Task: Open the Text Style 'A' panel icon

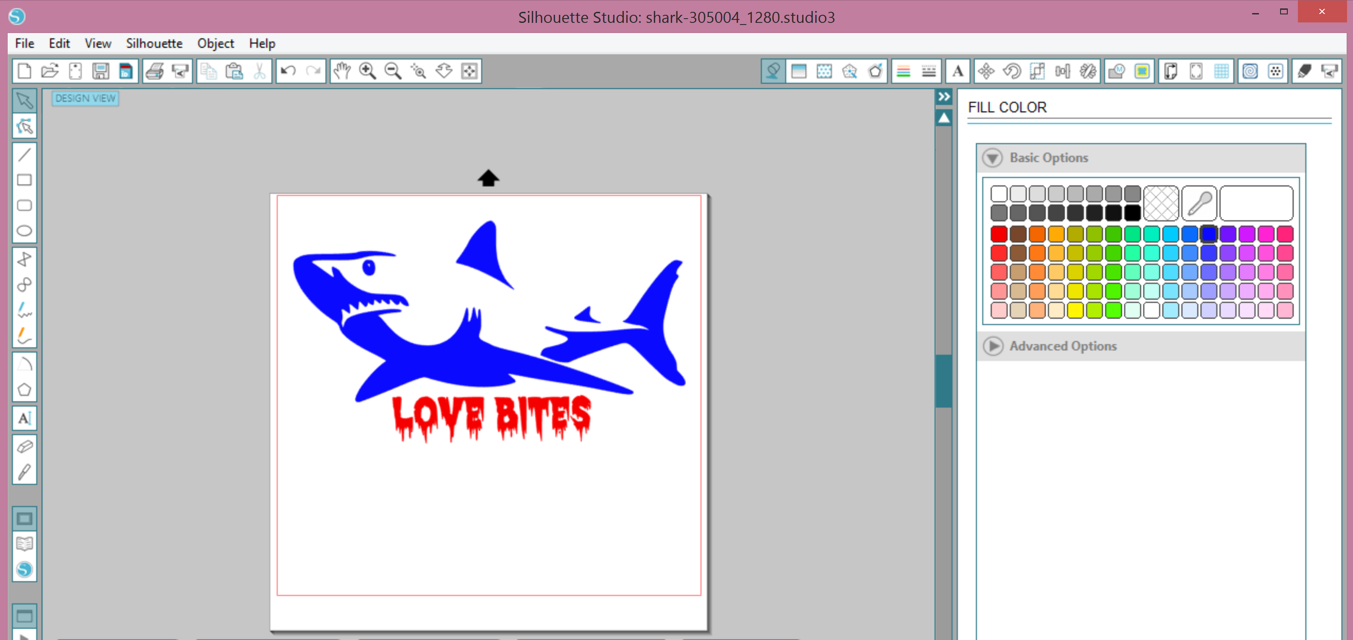Action: tap(958, 71)
